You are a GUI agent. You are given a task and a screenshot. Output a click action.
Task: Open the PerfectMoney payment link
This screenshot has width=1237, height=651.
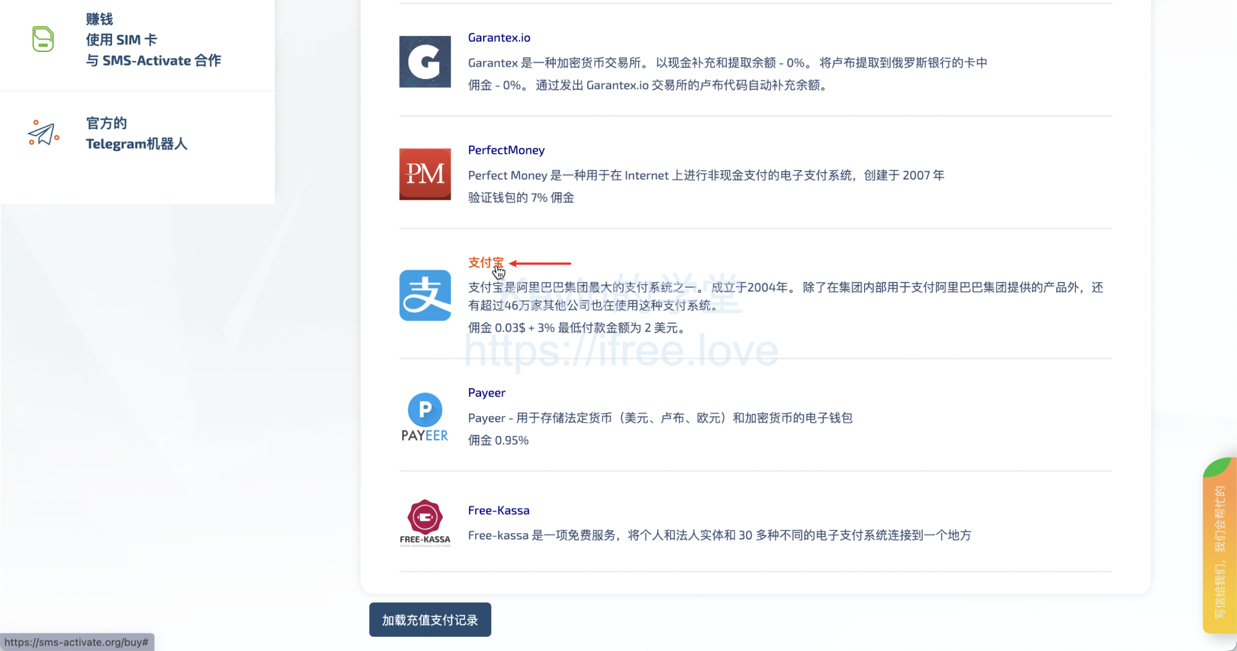point(507,150)
